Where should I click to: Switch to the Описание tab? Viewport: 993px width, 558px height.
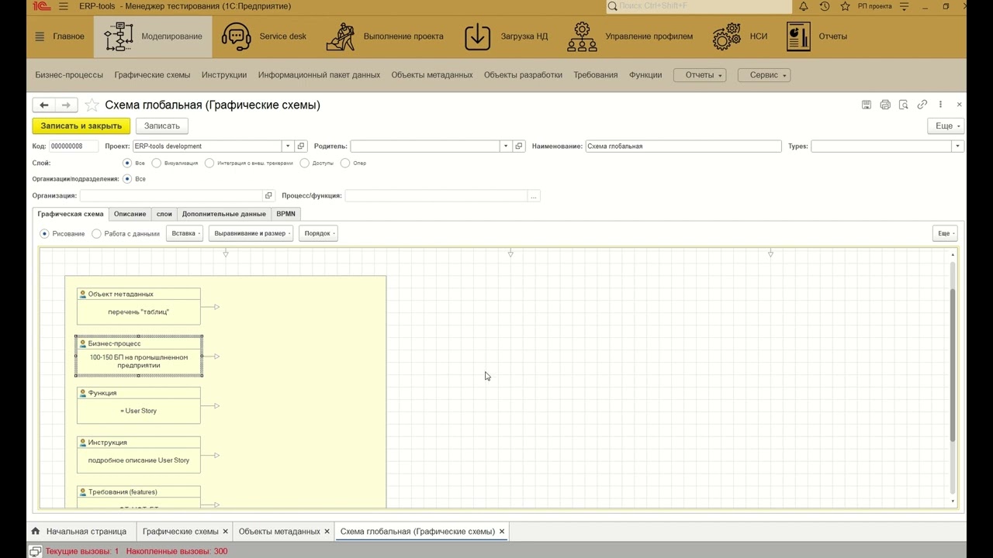(x=130, y=214)
